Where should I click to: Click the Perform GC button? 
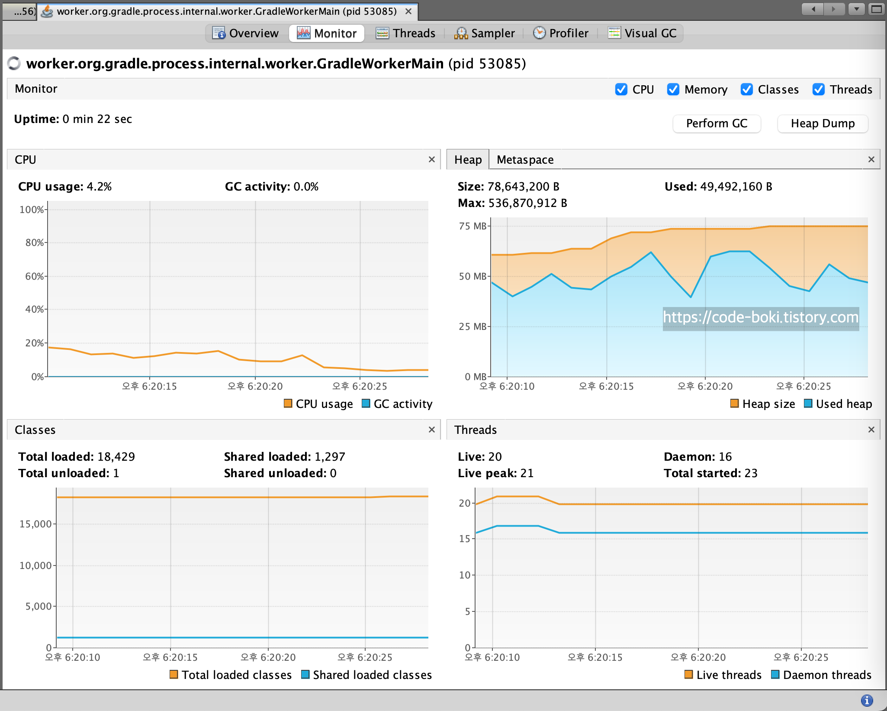(717, 124)
